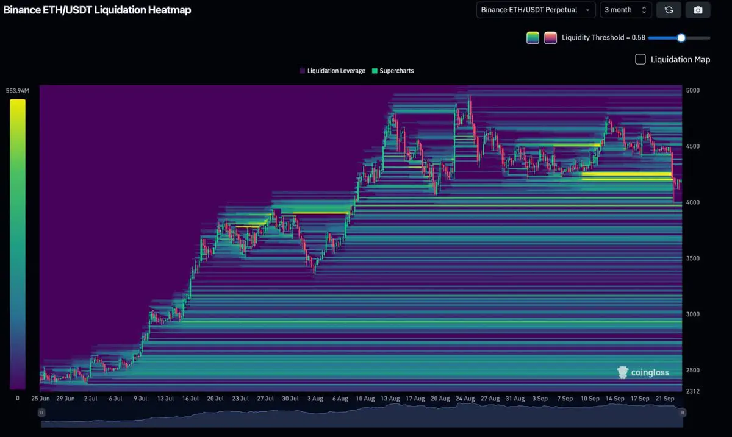This screenshot has width=732, height=437.
Task: Click the 3500 price axis label
Action: click(693, 258)
